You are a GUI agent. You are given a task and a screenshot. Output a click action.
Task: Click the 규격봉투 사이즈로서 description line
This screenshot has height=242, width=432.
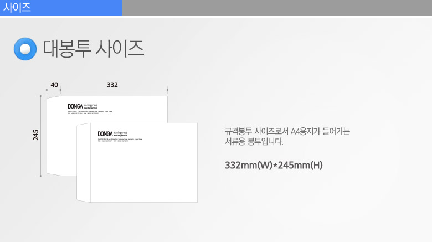coord(287,132)
